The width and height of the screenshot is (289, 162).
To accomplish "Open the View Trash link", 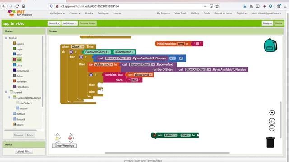I will pyautogui.click(x=181, y=13).
